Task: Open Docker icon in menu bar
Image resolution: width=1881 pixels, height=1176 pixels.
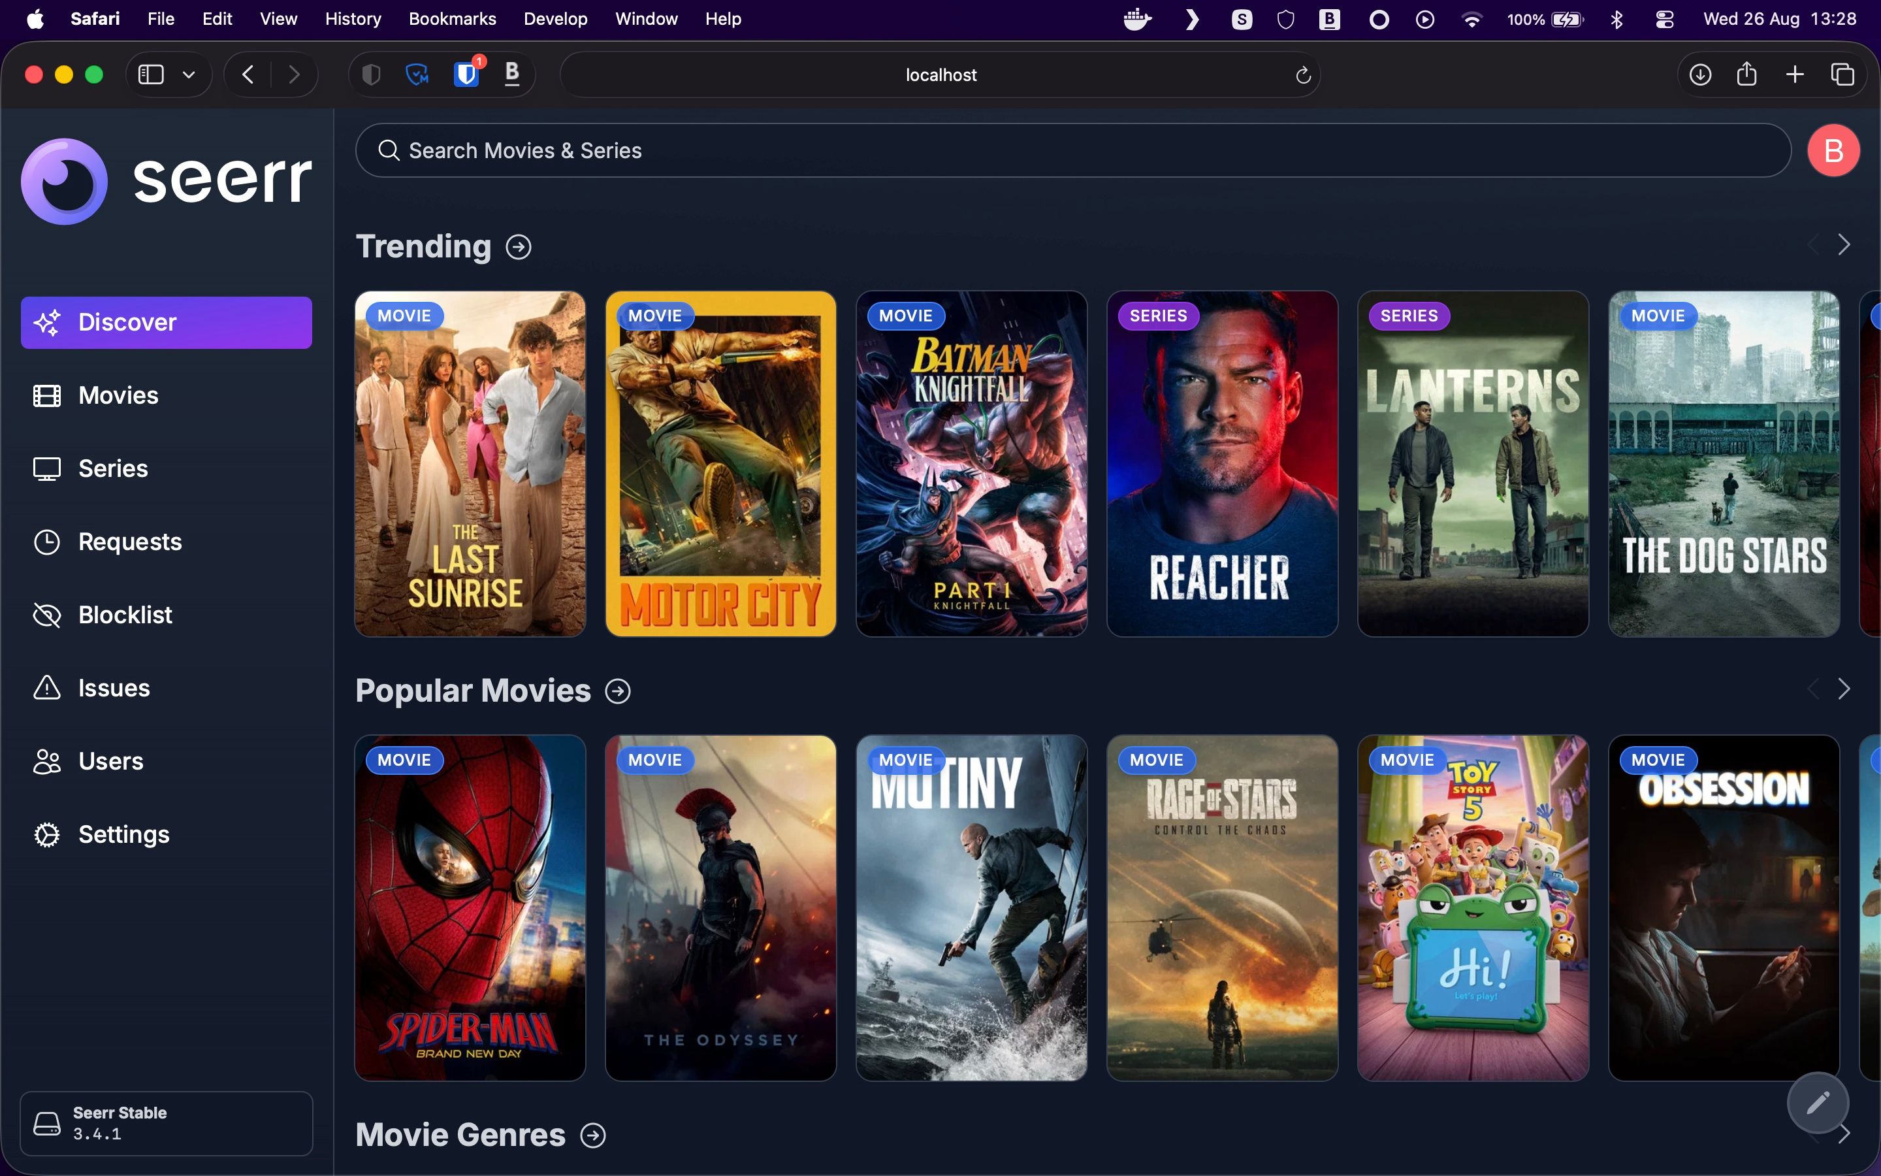Action: [1137, 19]
